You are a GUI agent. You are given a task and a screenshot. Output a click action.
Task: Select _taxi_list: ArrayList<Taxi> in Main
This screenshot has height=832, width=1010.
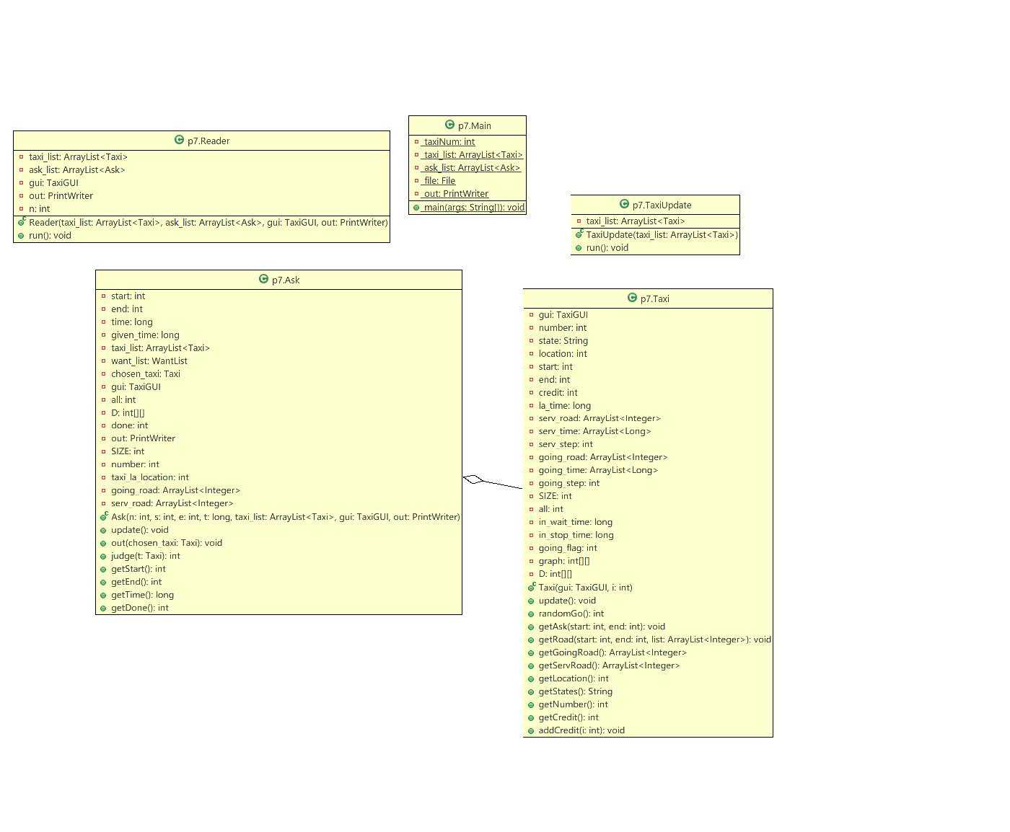(x=473, y=155)
